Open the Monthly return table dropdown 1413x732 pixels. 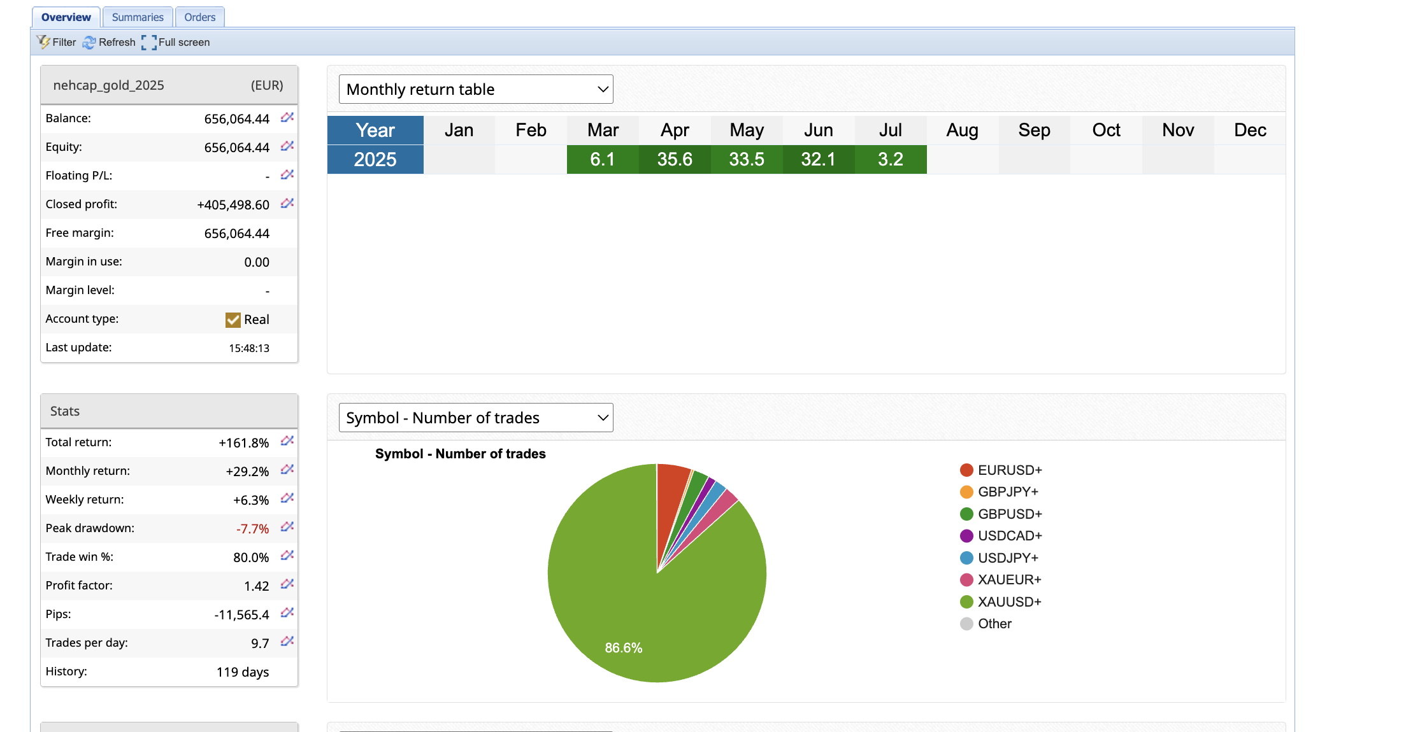476,89
